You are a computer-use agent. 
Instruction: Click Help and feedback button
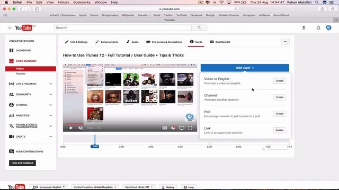coord(22,163)
